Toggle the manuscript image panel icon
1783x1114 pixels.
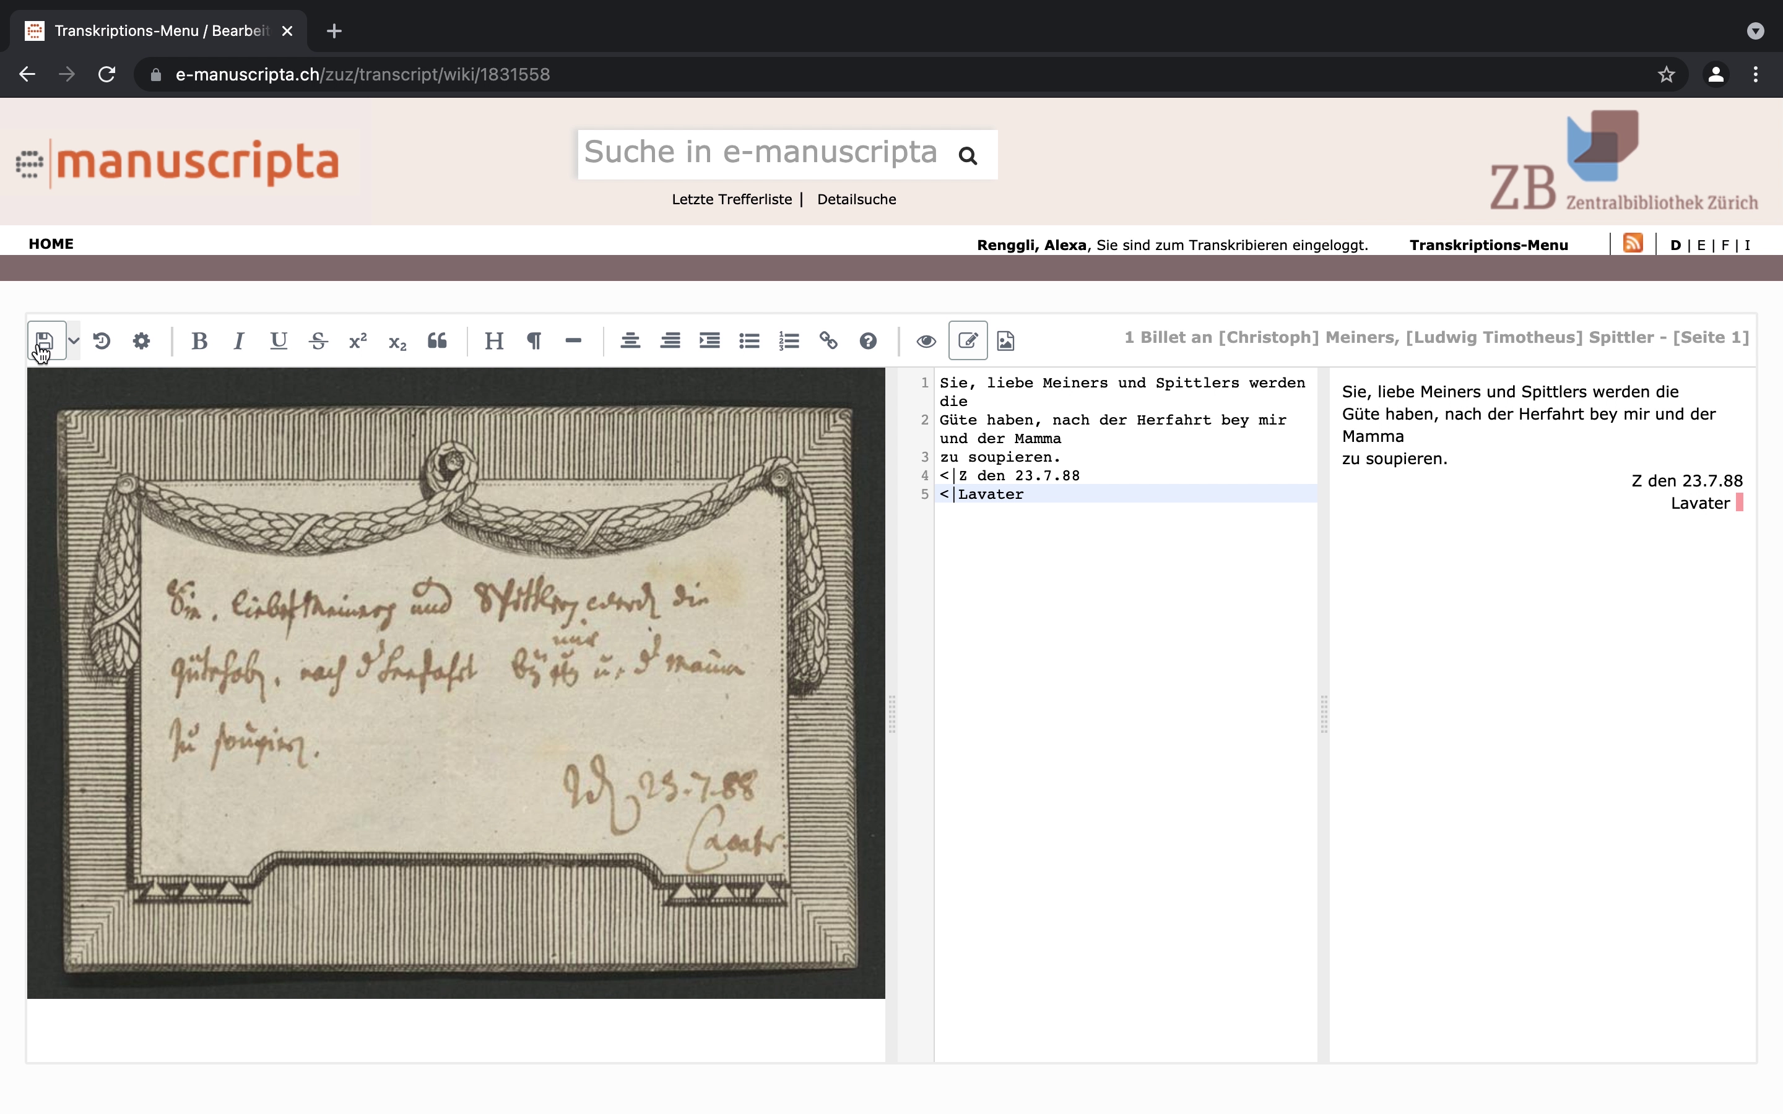[1005, 340]
